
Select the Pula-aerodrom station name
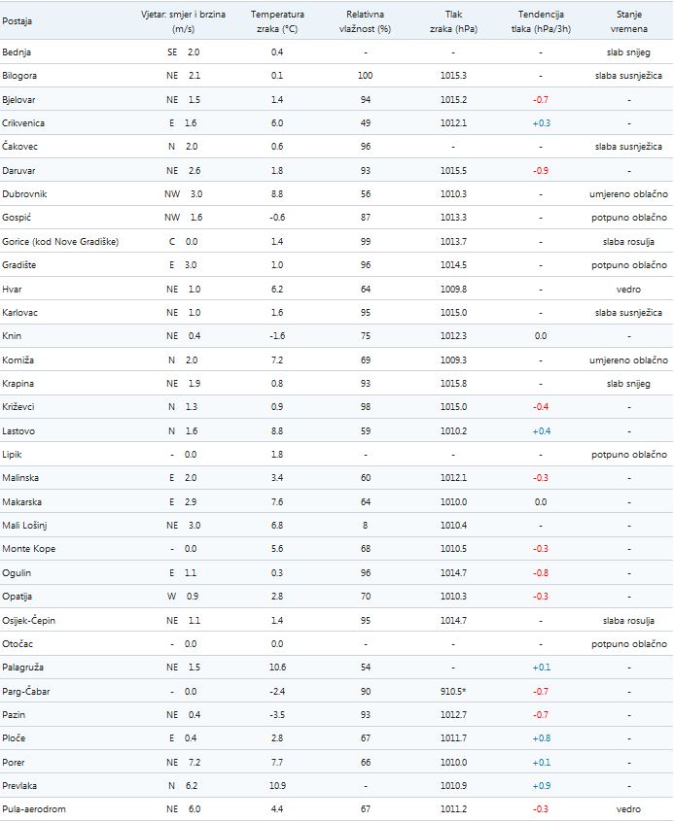(34, 809)
